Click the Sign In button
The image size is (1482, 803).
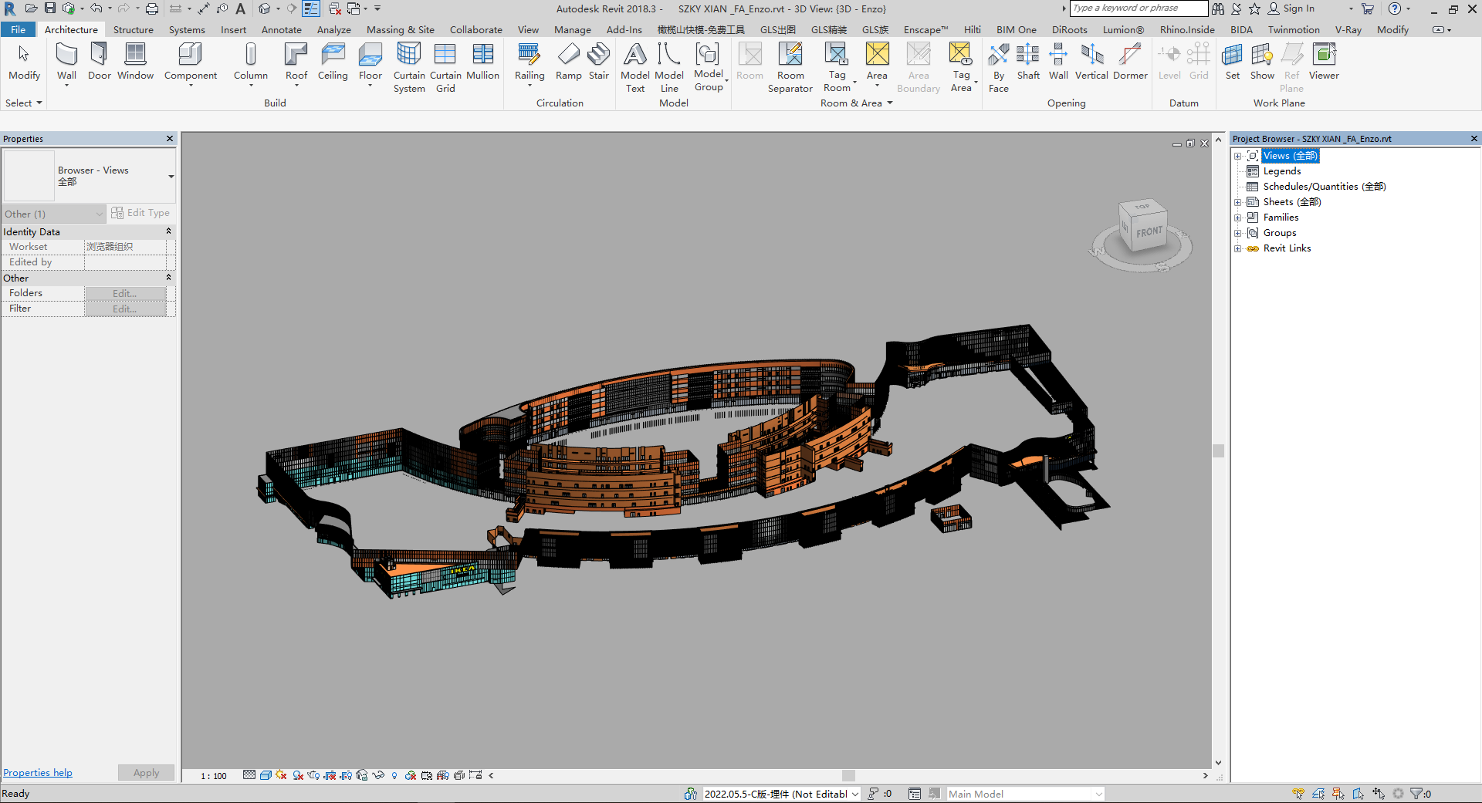click(x=1291, y=8)
